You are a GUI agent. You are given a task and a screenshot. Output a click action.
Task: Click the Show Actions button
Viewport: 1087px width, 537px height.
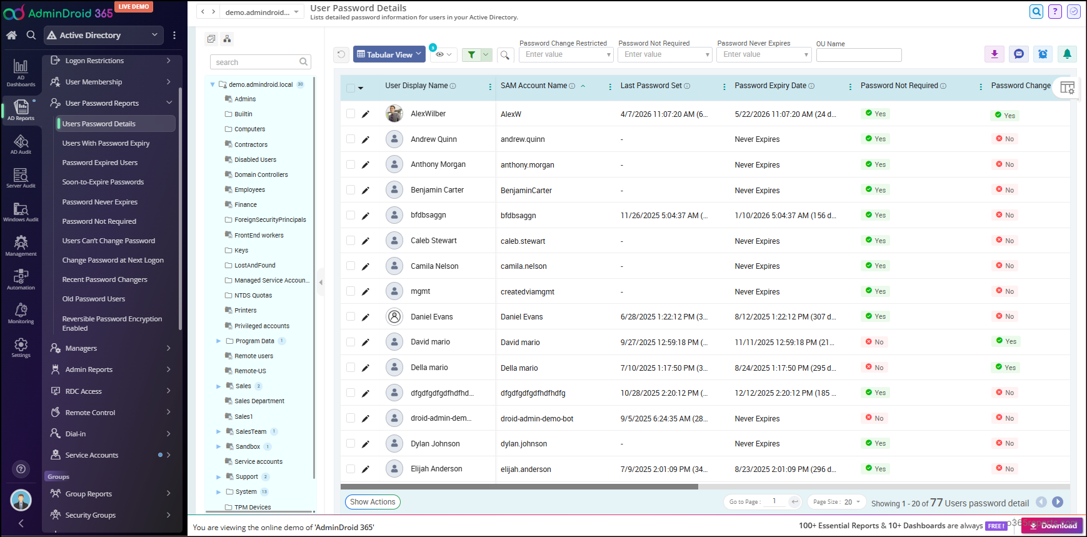click(373, 502)
